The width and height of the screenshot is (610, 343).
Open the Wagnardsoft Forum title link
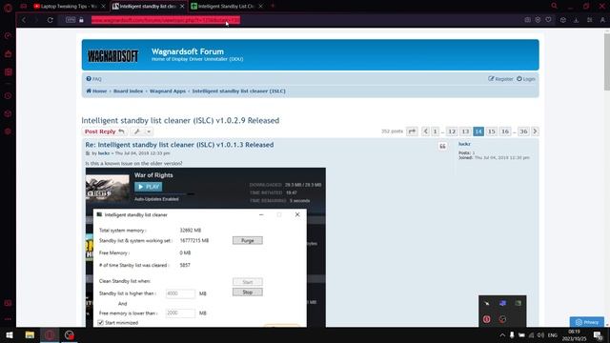(188, 51)
